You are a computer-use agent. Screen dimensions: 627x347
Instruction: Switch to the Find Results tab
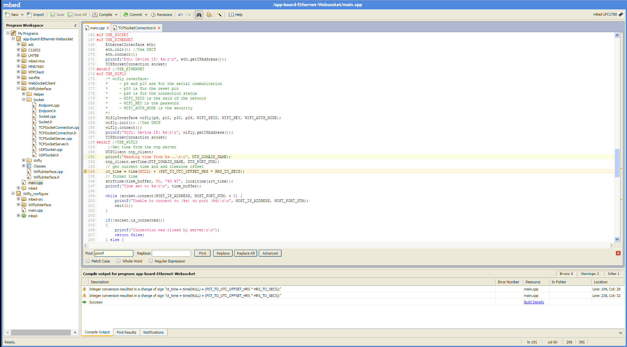tap(126, 332)
